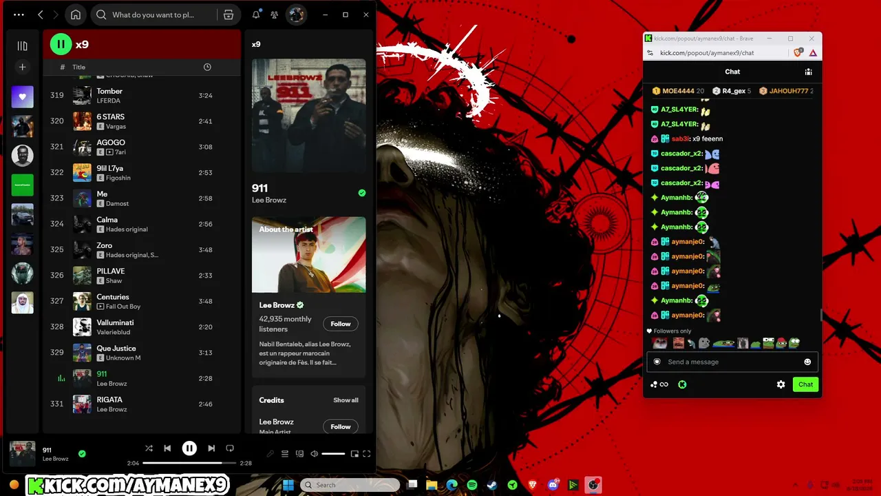This screenshot has height=496, width=881.
Task: Open the About the artist photo card
Action: 308,255
